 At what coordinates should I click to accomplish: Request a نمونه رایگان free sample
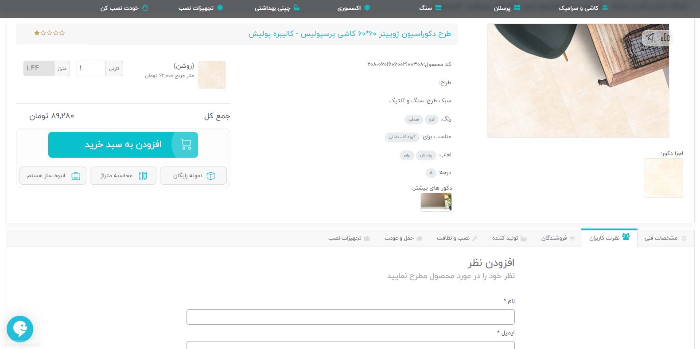(193, 176)
